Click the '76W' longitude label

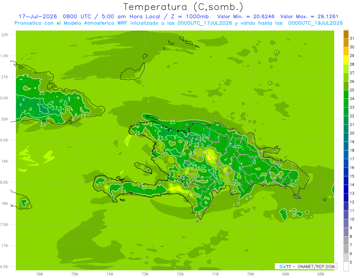point(39,274)
